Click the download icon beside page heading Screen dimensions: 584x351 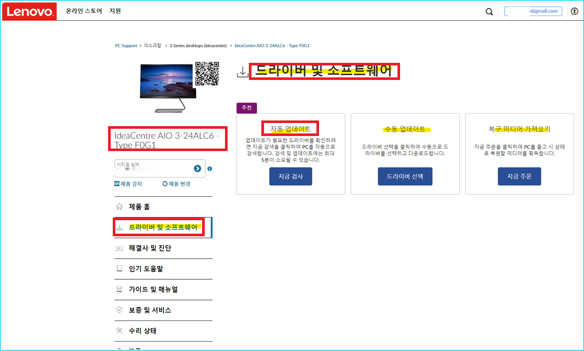coord(243,72)
